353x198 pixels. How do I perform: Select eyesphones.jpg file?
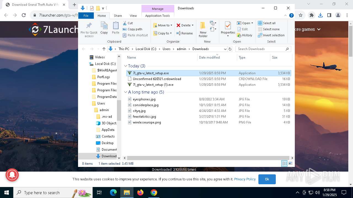(x=208, y=99)
